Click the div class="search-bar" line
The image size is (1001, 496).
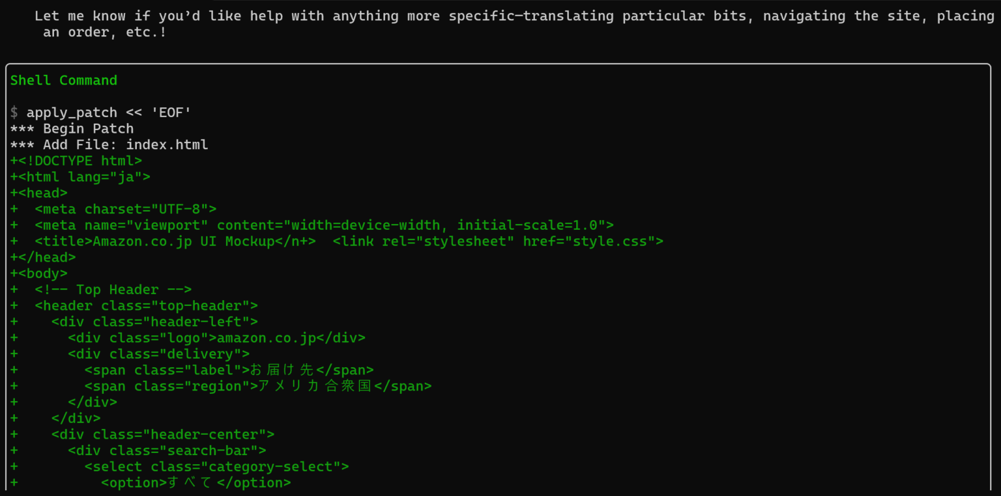[x=167, y=450]
